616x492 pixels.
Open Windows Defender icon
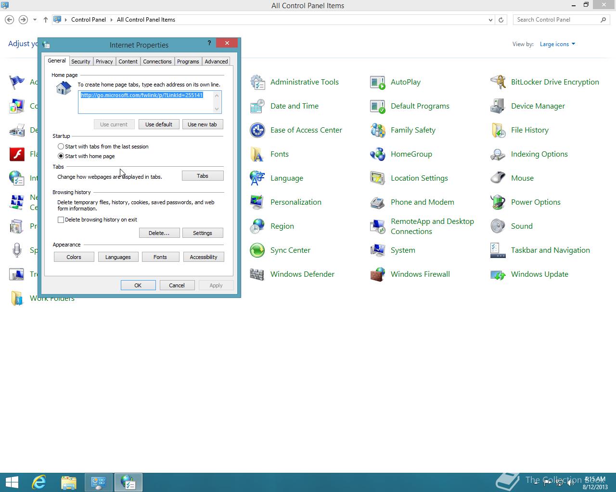click(x=257, y=274)
